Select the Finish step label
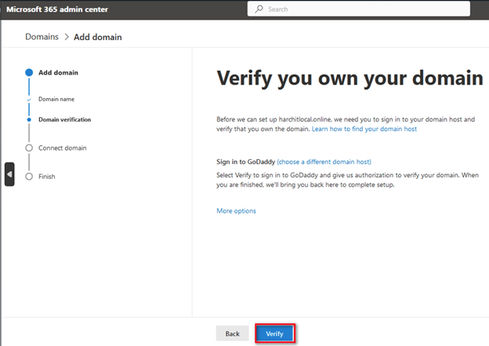This screenshot has width=489, height=346. (x=47, y=177)
